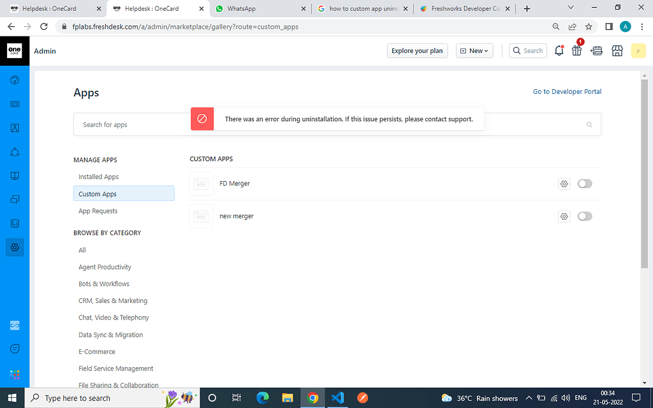Open the Go to Developer Portal link
Image resolution: width=653 pixels, height=408 pixels.
pyautogui.click(x=567, y=91)
